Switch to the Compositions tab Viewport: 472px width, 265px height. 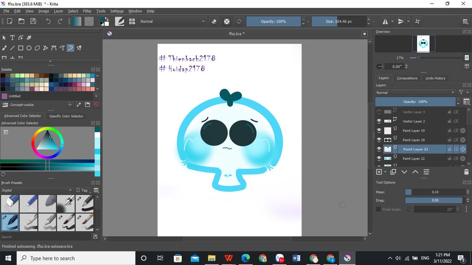coord(407,78)
